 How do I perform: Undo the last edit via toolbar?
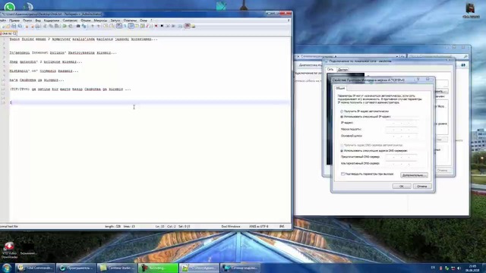[65, 26]
